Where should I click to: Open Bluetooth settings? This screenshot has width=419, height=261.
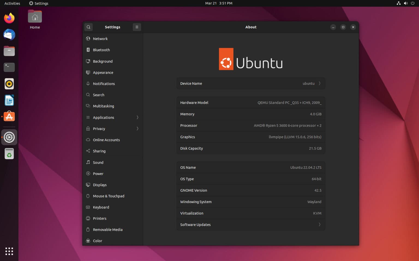tap(101, 50)
